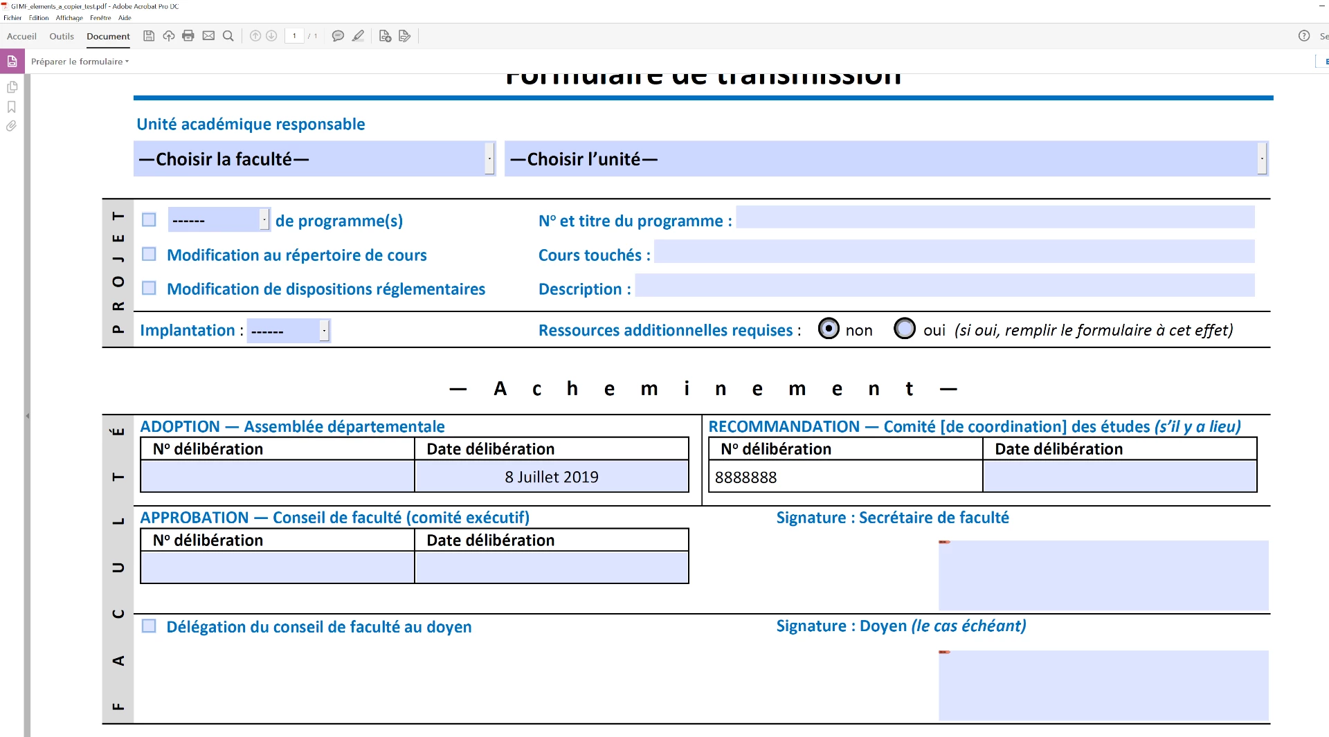Click 'N° et titre du programme' field
Viewport: 1329px width, 737px height.
point(995,217)
